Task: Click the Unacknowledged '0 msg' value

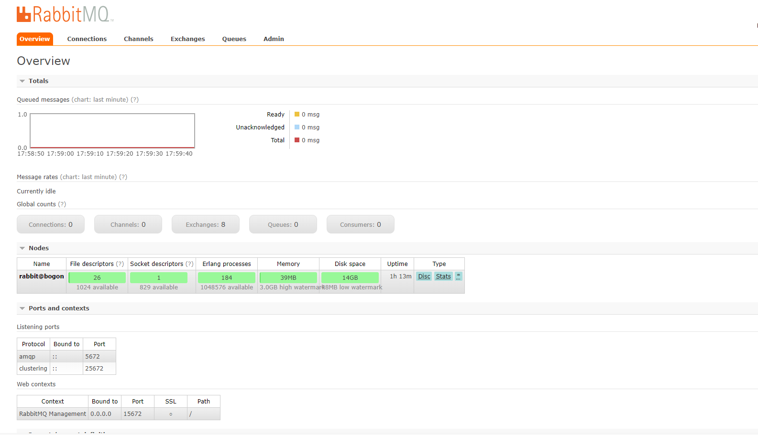Action: point(311,127)
